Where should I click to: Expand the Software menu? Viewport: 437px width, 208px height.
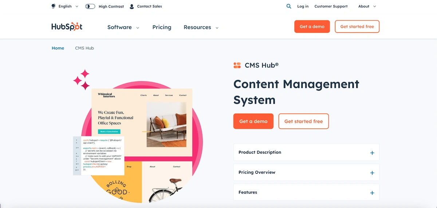pos(123,27)
